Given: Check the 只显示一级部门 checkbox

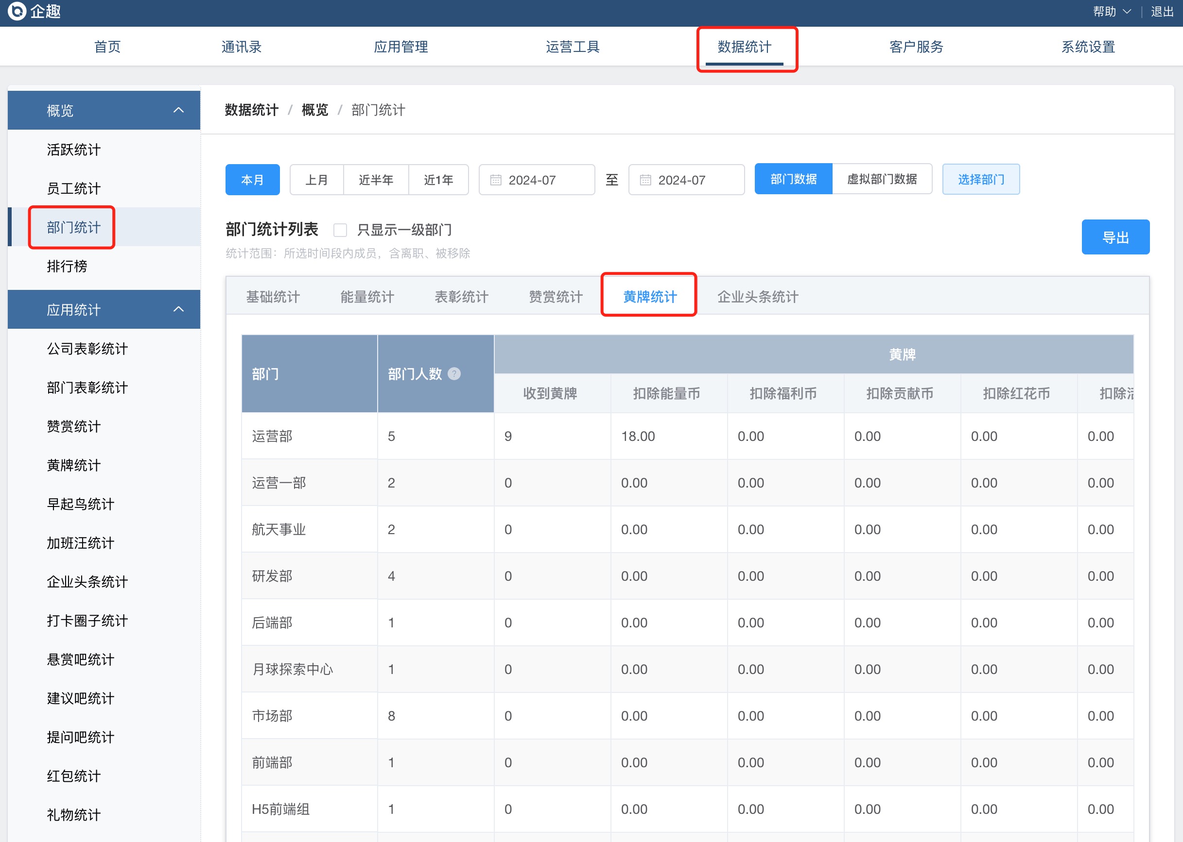Looking at the screenshot, I should coord(340,230).
